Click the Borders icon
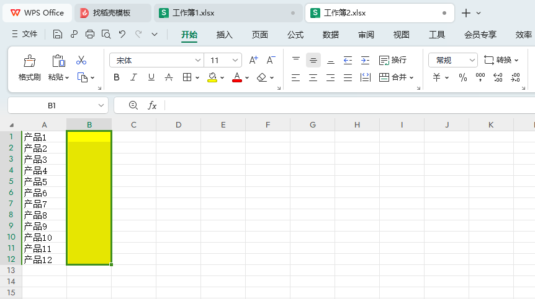535x299 pixels. point(187,77)
